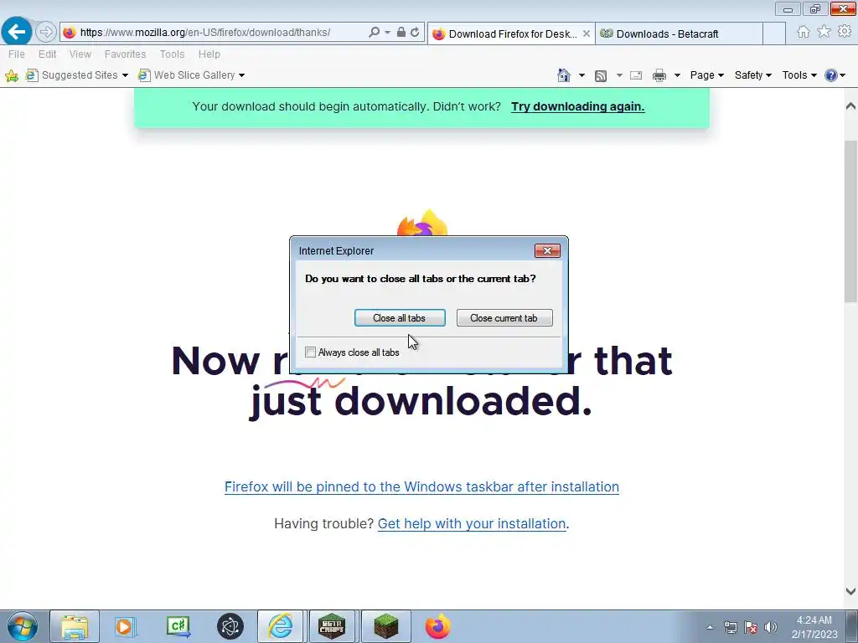Click the Read mail icon in command bar
858x643 pixels.
click(x=636, y=75)
